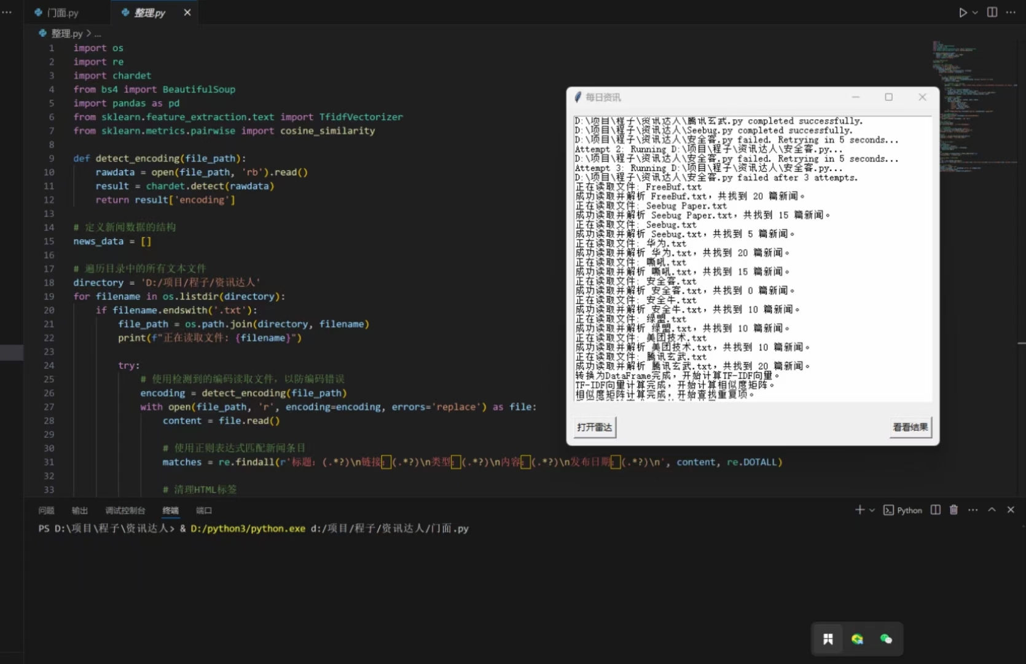The width and height of the screenshot is (1026, 664).
Task: Open the browser icon in floating taskbar
Action: tap(857, 639)
